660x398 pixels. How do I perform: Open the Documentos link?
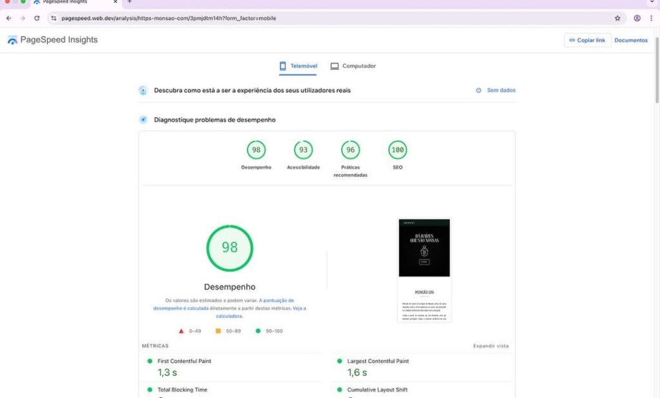[x=630, y=40]
